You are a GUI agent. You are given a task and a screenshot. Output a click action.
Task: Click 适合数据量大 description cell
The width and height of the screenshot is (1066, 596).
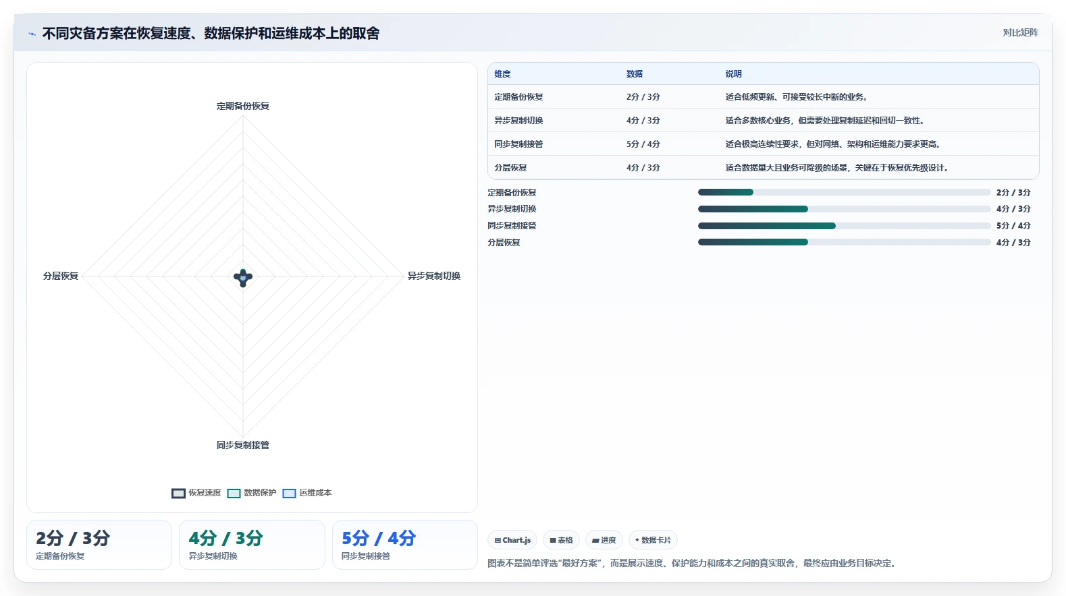tap(837, 168)
